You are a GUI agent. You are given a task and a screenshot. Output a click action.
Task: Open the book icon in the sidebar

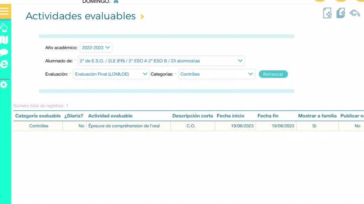(4, 40)
